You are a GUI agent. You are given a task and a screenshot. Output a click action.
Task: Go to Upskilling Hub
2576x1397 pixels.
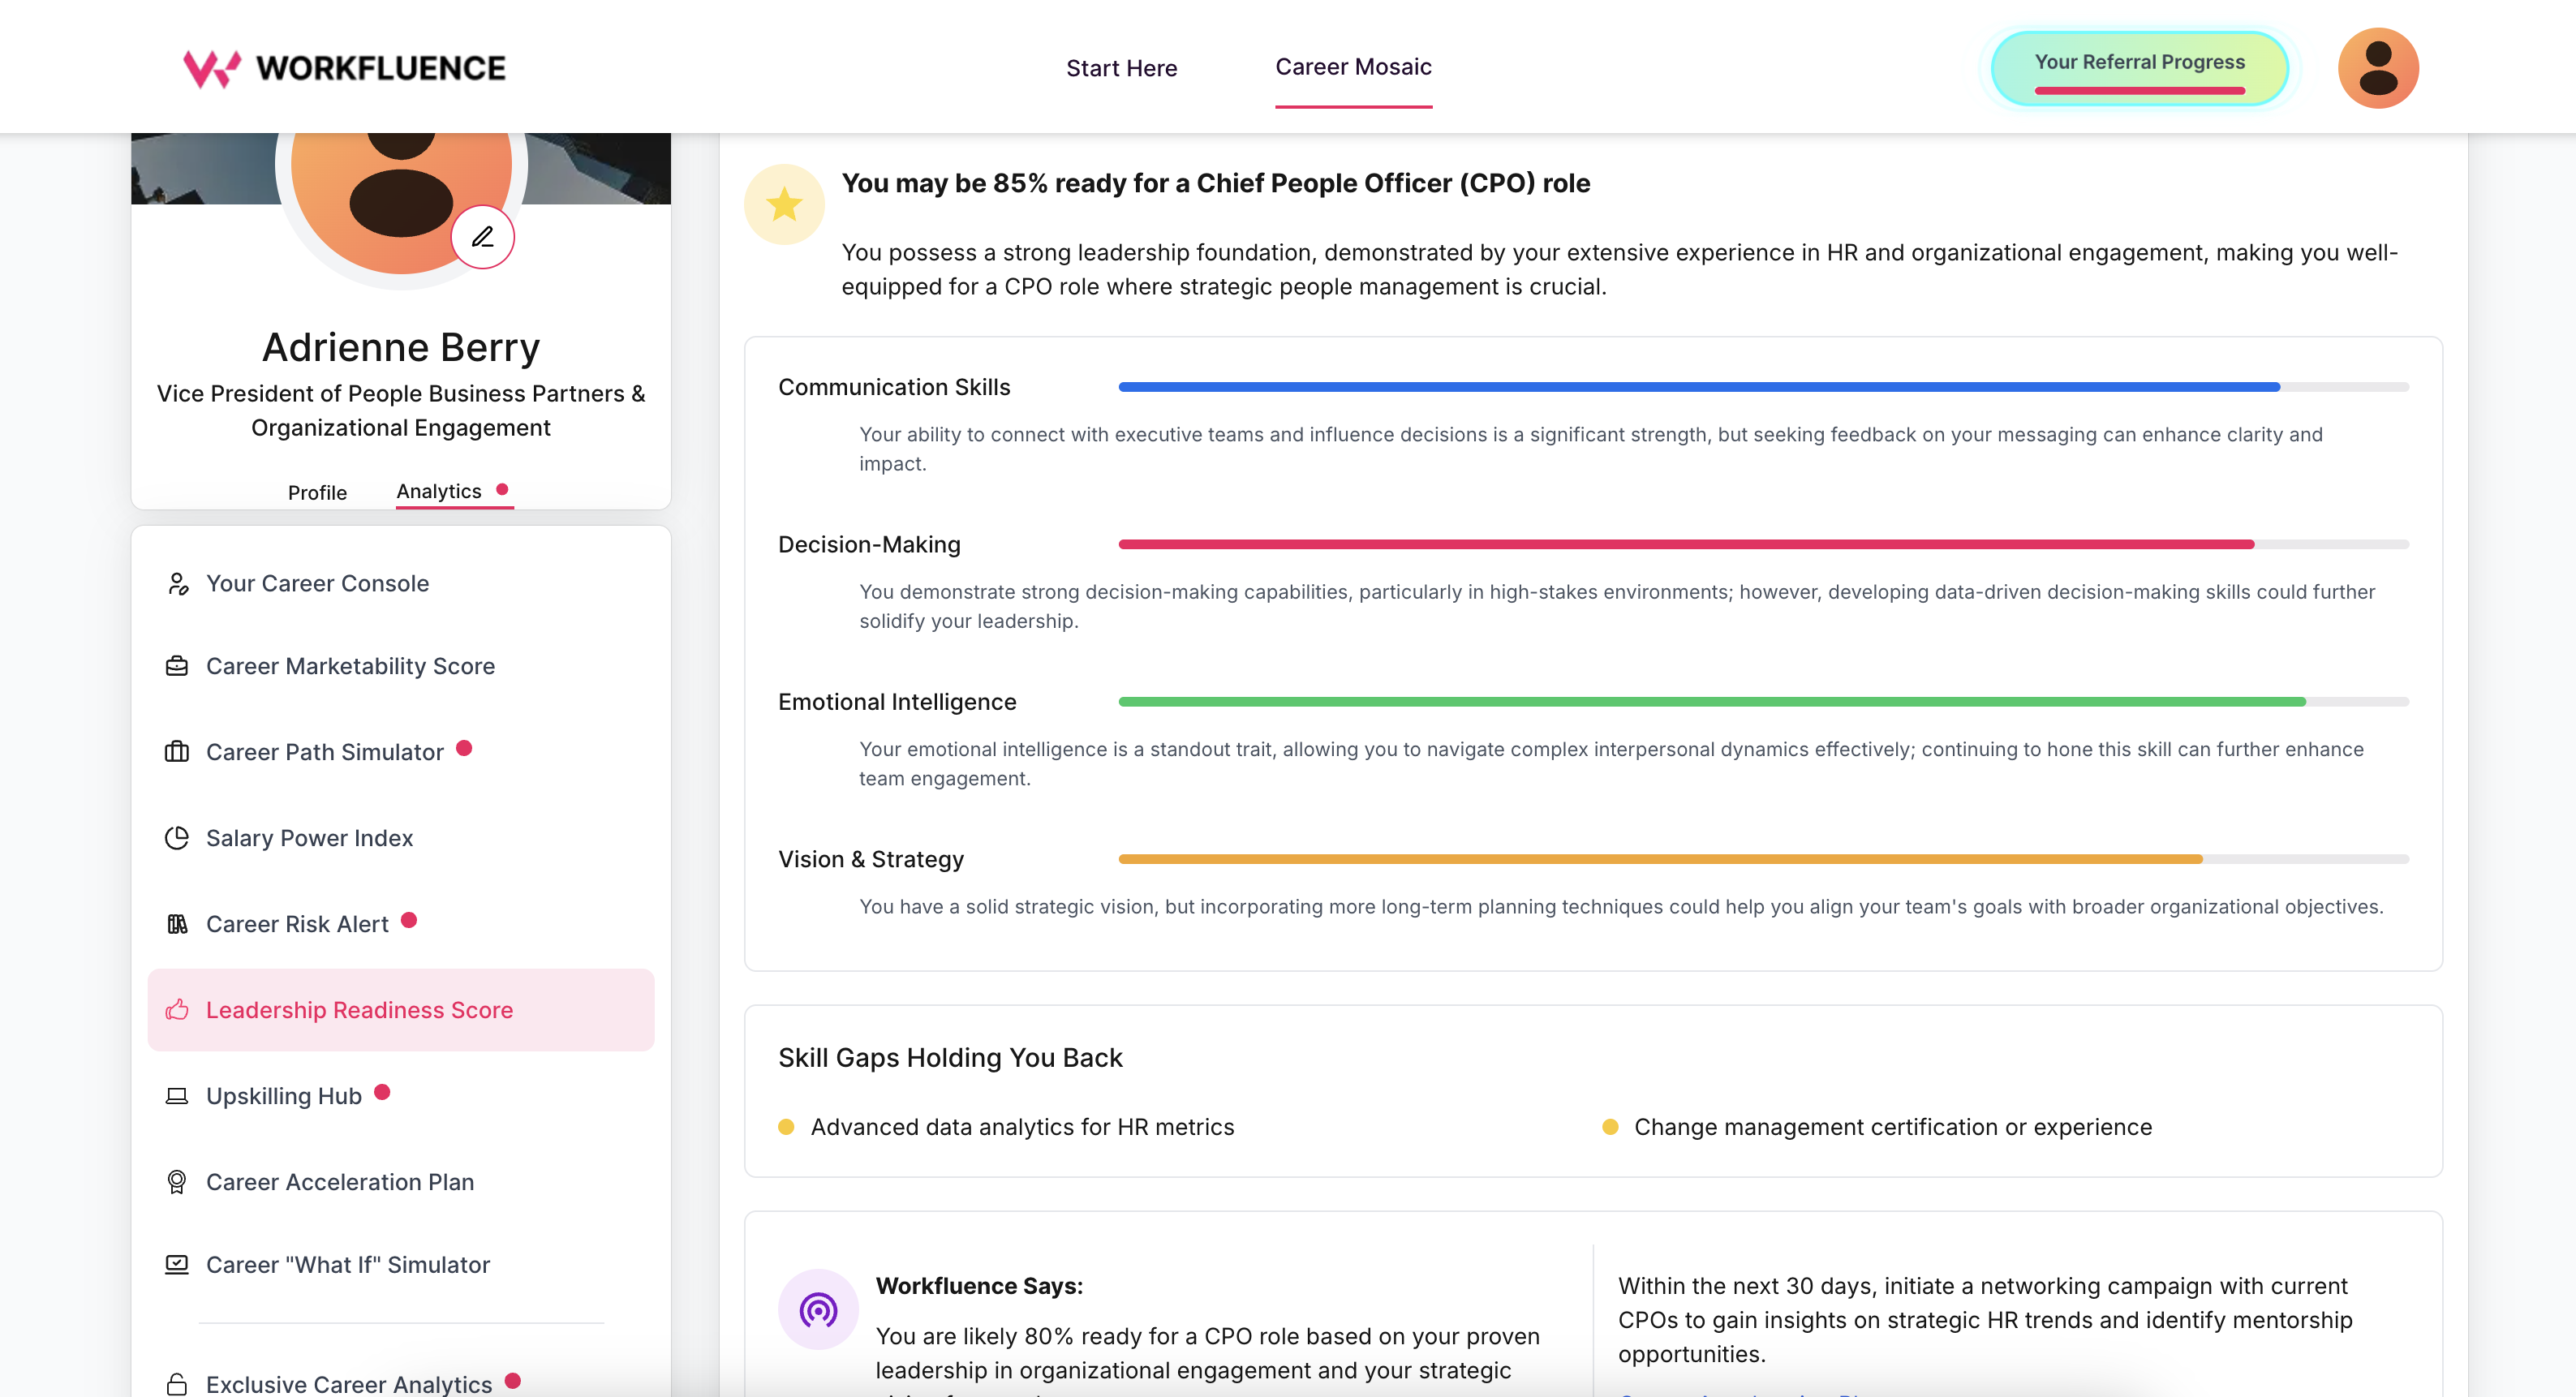tap(283, 1096)
